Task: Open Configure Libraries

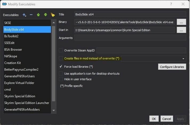Action: [172, 67]
